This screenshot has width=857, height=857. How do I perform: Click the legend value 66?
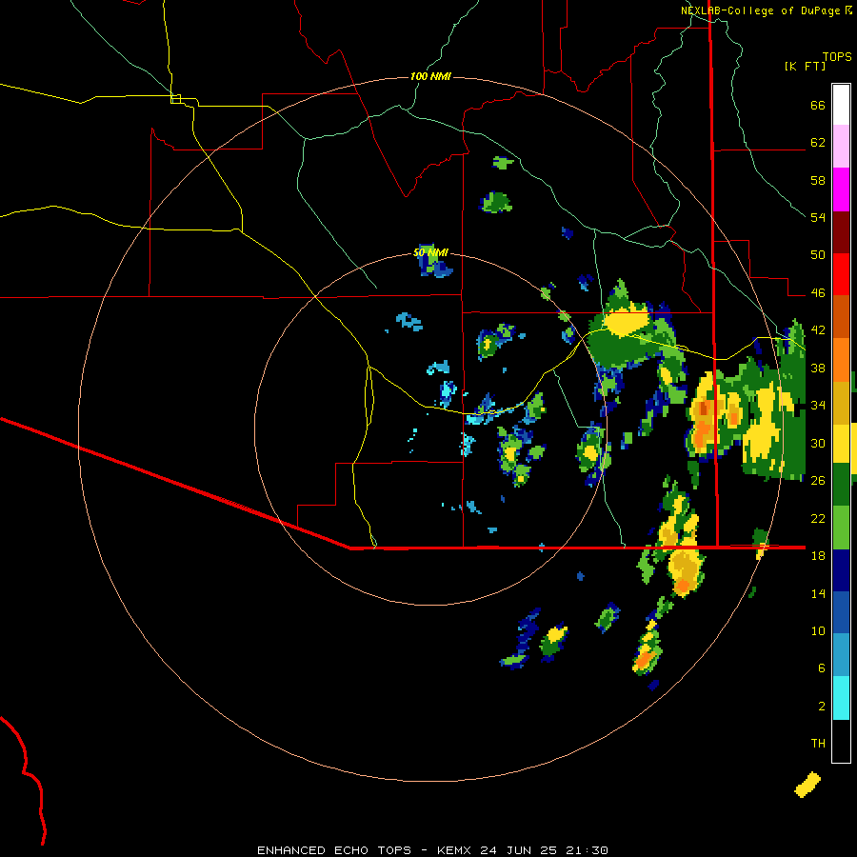818,106
